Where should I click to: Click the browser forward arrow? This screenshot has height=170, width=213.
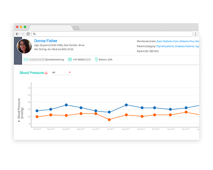click(23, 34)
